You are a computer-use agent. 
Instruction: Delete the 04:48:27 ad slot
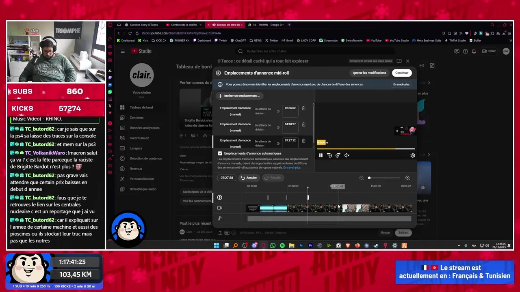coord(303,125)
